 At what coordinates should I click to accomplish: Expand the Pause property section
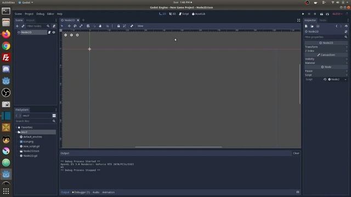[x=326, y=71]
